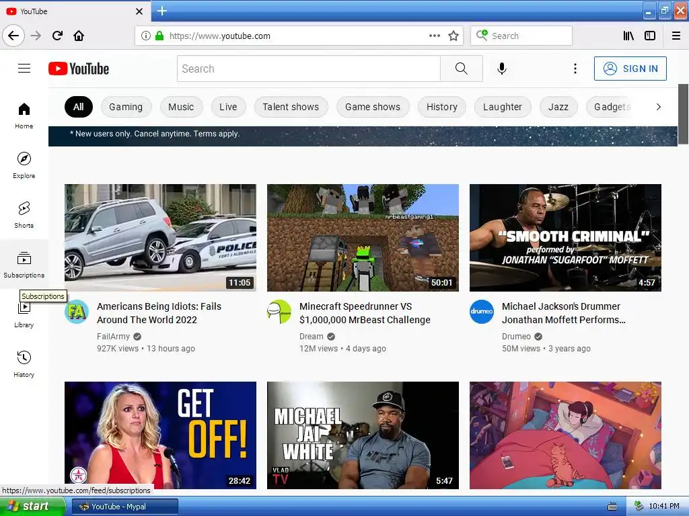Open the browser Library icon

(x=628, y=36)
